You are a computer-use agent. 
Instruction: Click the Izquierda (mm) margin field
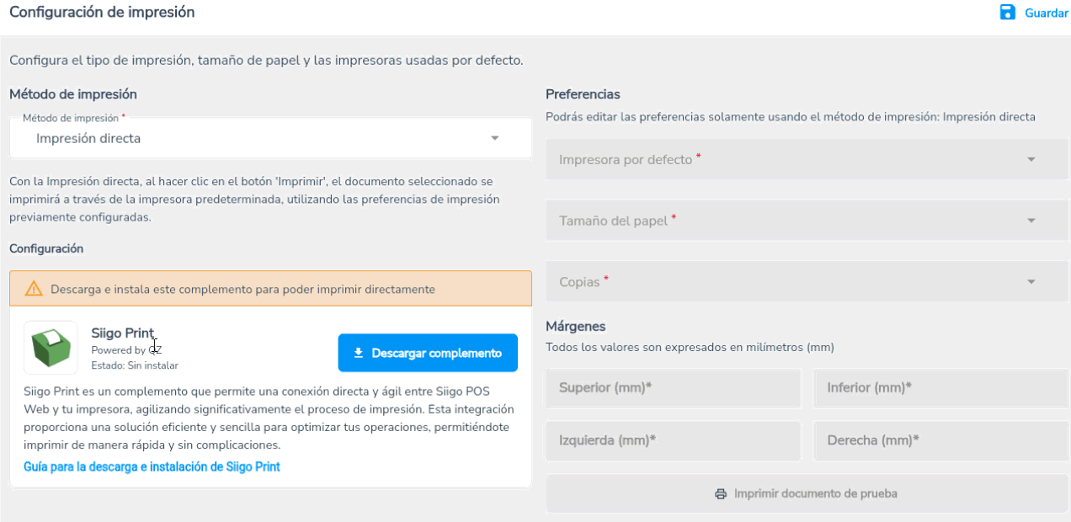pyautogui.click(x=674, y=440)
